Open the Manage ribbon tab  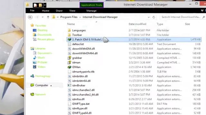(x=91, y=11)
